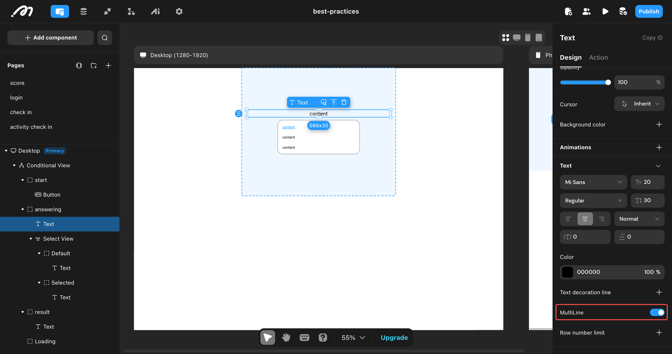The height and width of the screenshot is (354, 672).
Task: Click the play preview icon
Action: click(605, 11)
